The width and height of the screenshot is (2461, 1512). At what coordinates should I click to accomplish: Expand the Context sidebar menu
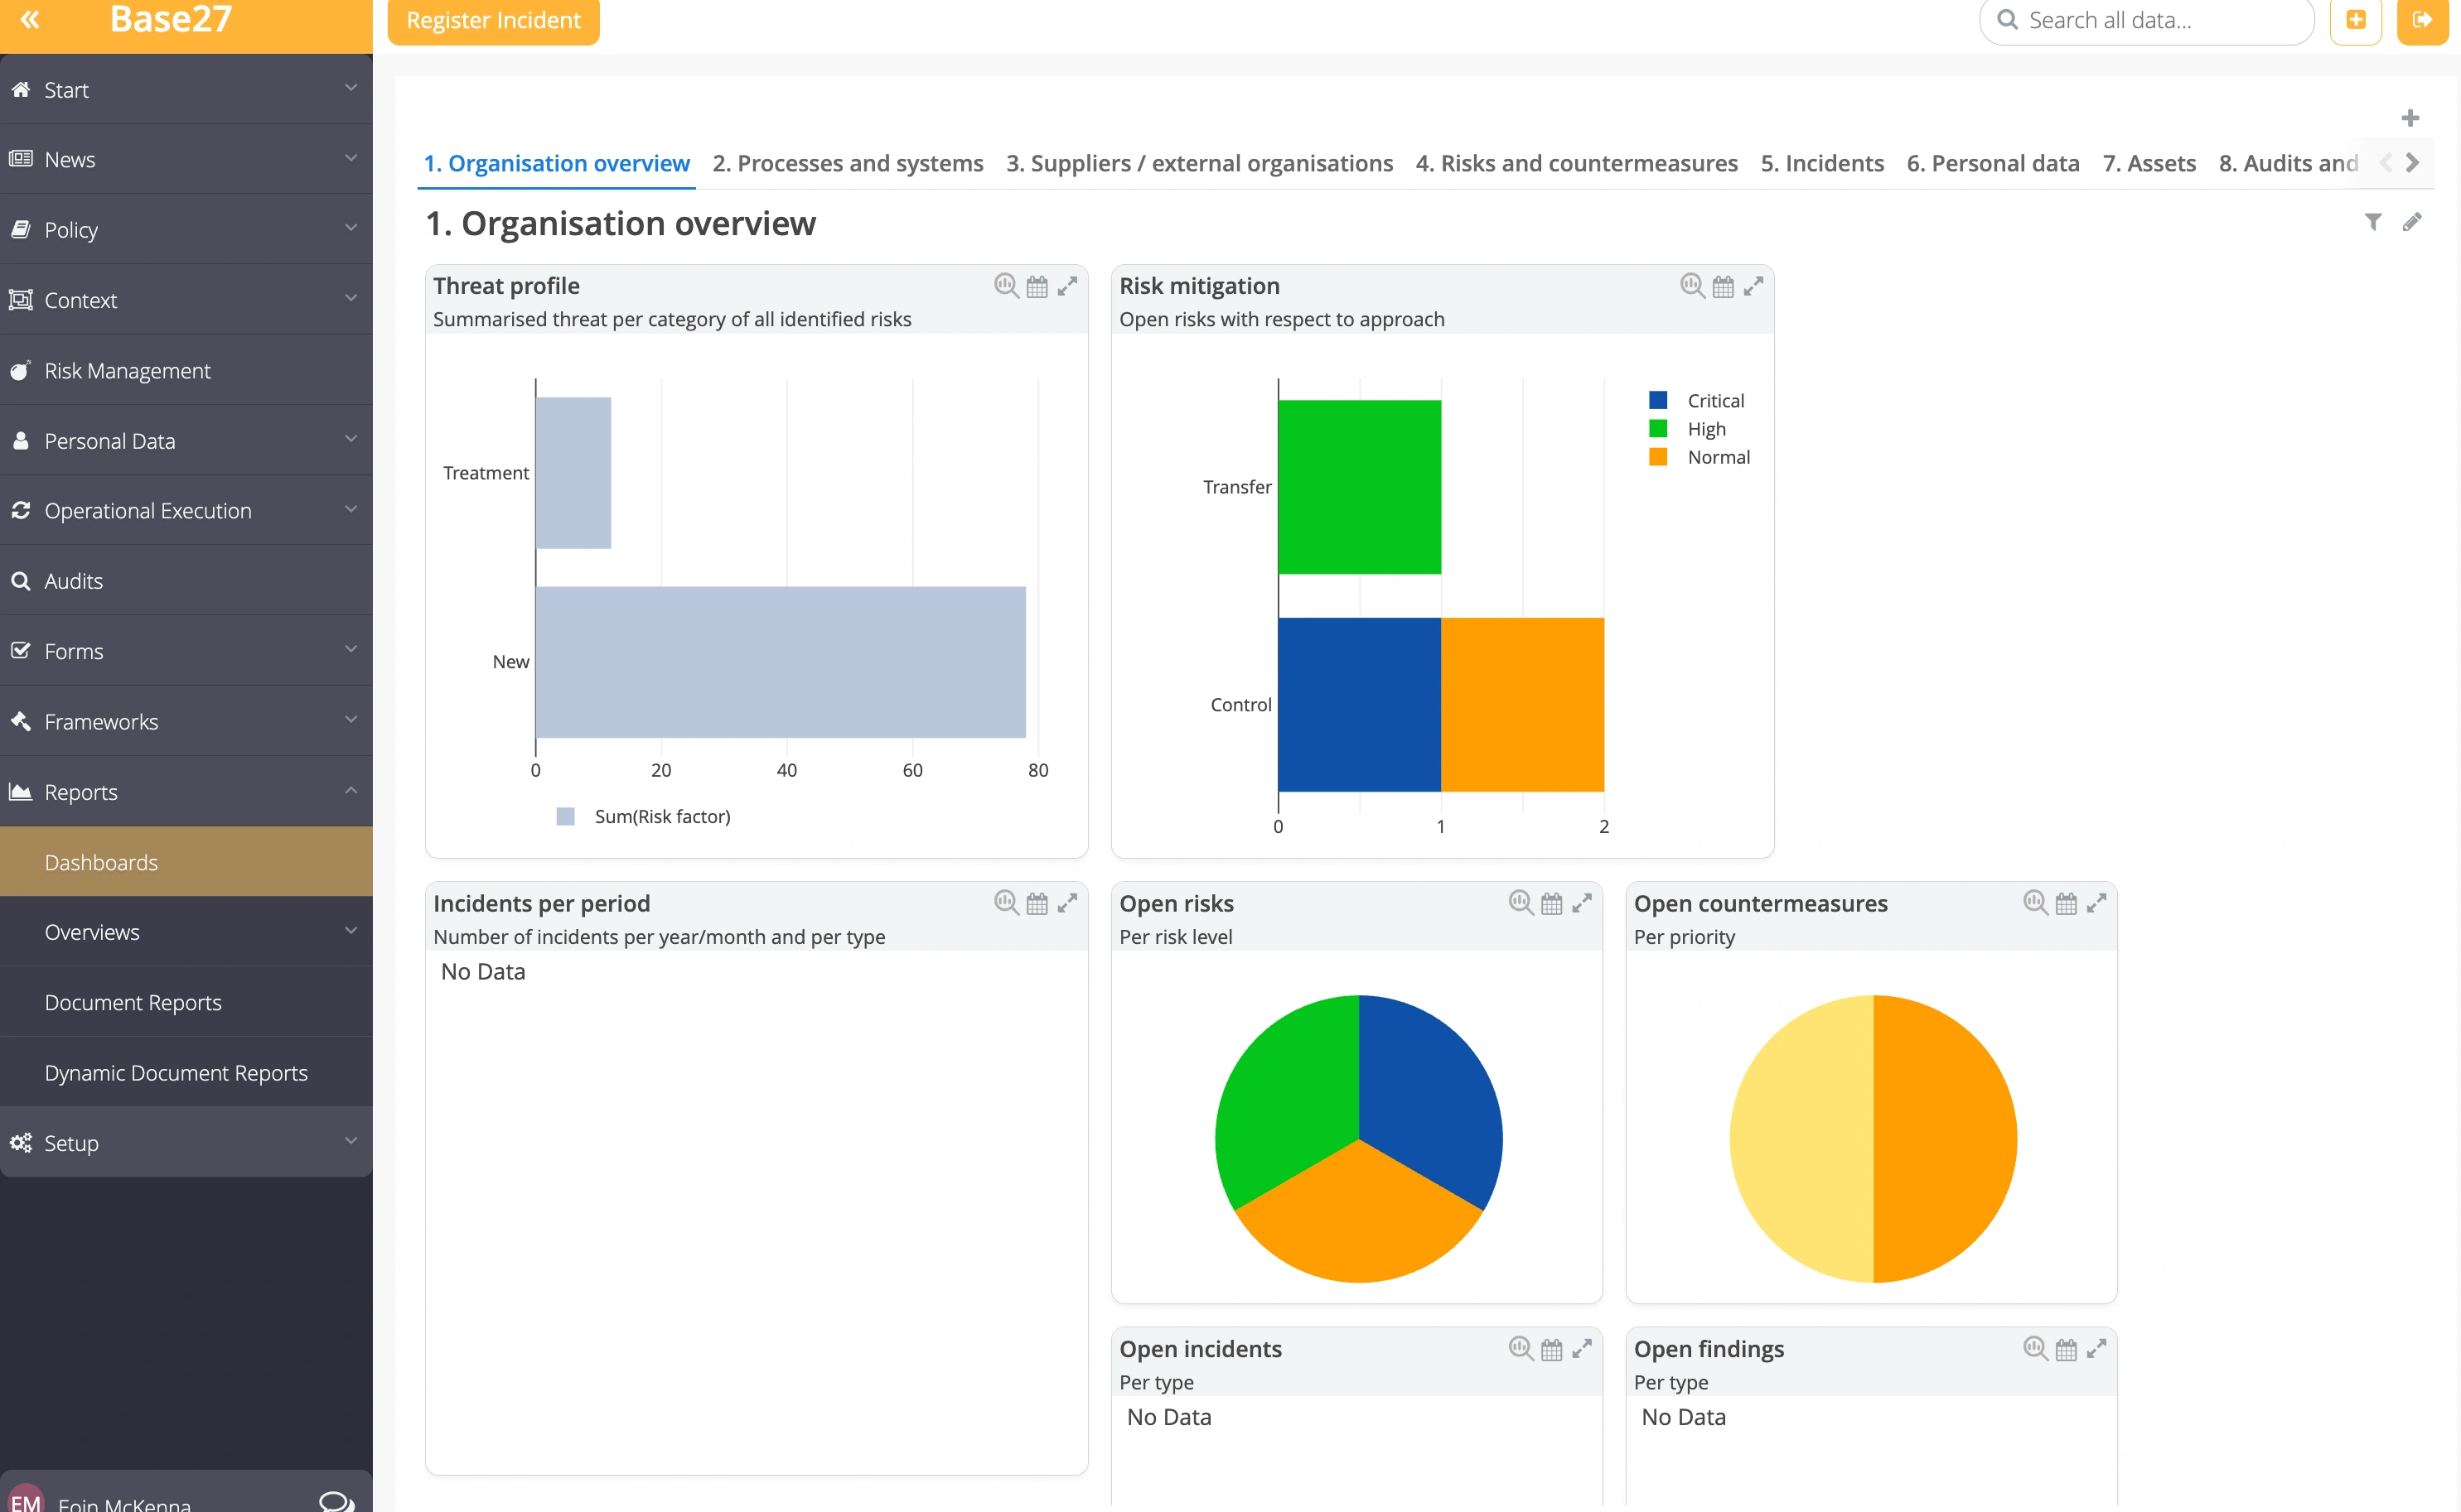coord(186,300)
